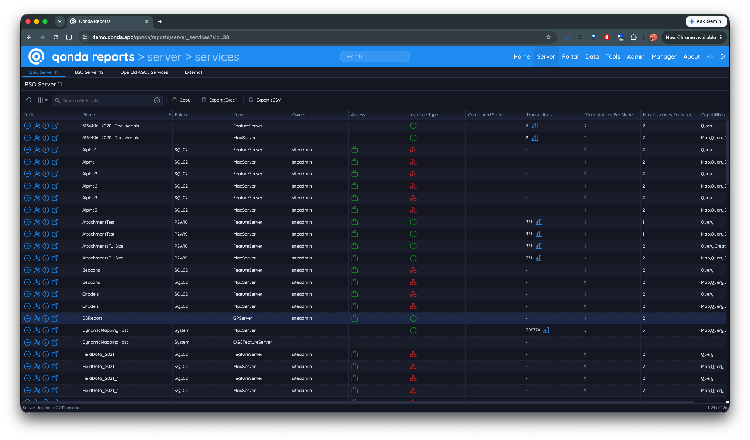Click open-external icon for Beacons FeatureServer row
The height and width of the screenshot is (440, 750).
coord(55,270)
